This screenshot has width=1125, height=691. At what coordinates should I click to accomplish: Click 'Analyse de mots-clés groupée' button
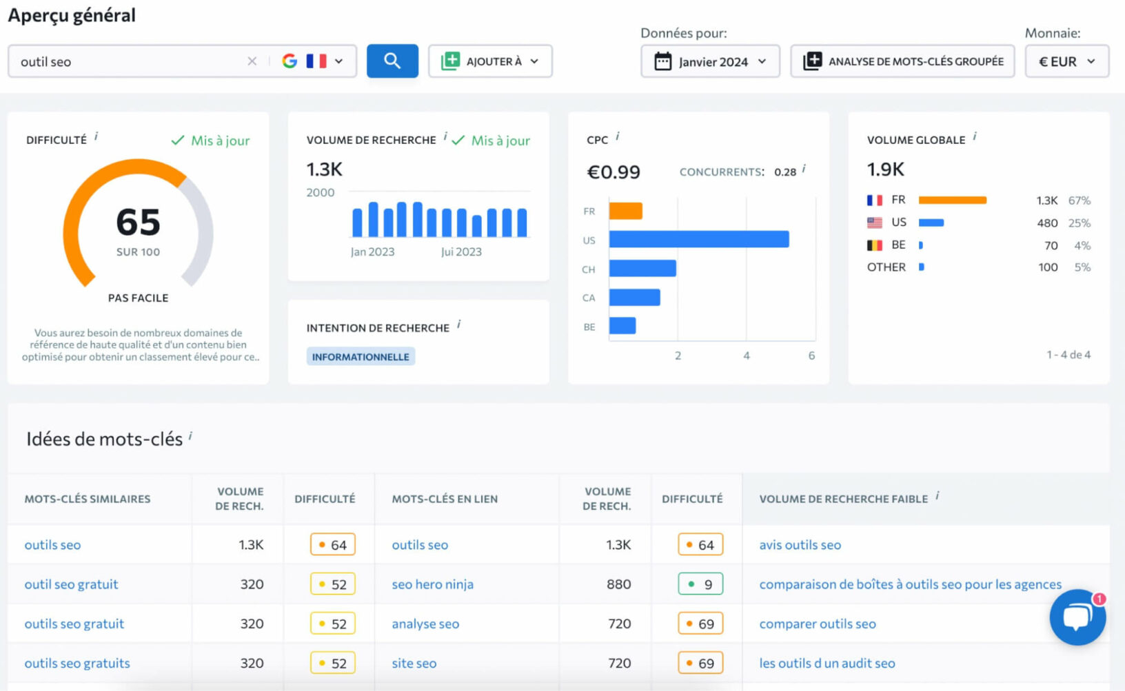coord(902,61)
